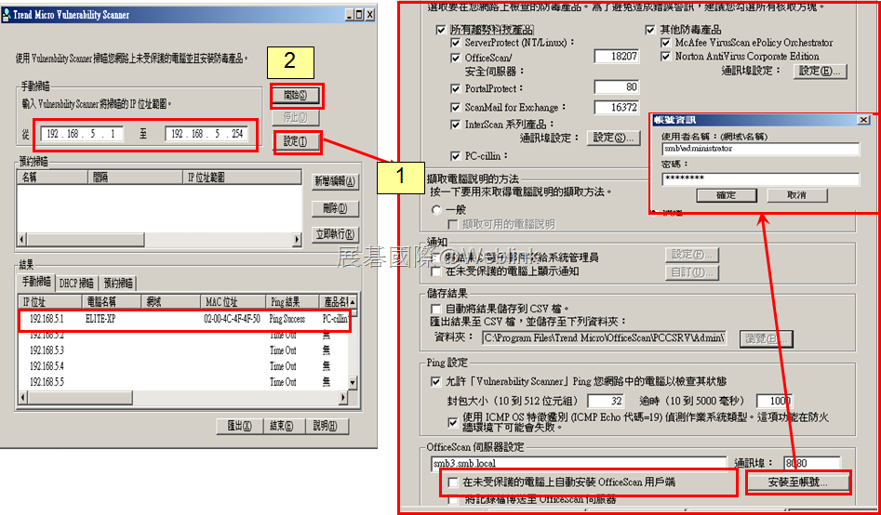Open 設定(T) settings button
This screenshot has height=515, width=881.
pyautogui.click(x=296, y=142)
